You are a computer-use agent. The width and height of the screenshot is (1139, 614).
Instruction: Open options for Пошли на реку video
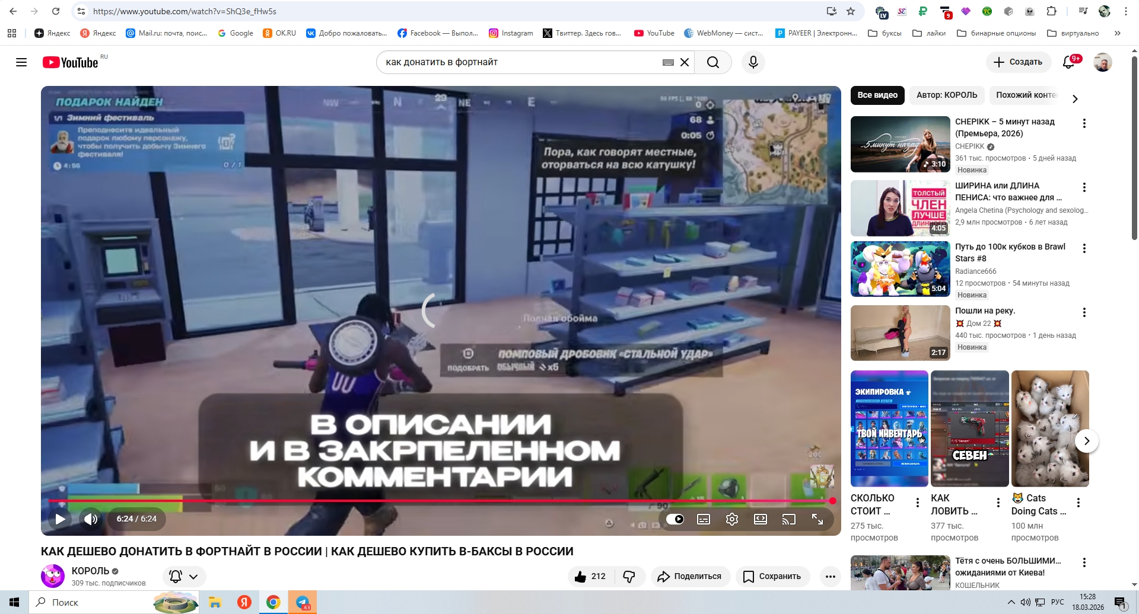1084,312
